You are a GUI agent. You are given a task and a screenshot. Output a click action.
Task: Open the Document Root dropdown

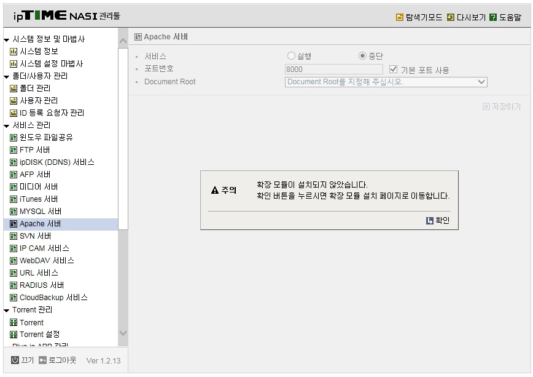386,82
